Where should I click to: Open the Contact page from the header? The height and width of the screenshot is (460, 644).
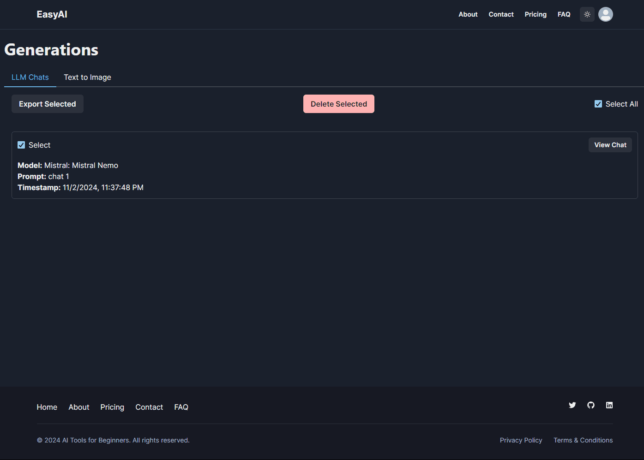501,14
